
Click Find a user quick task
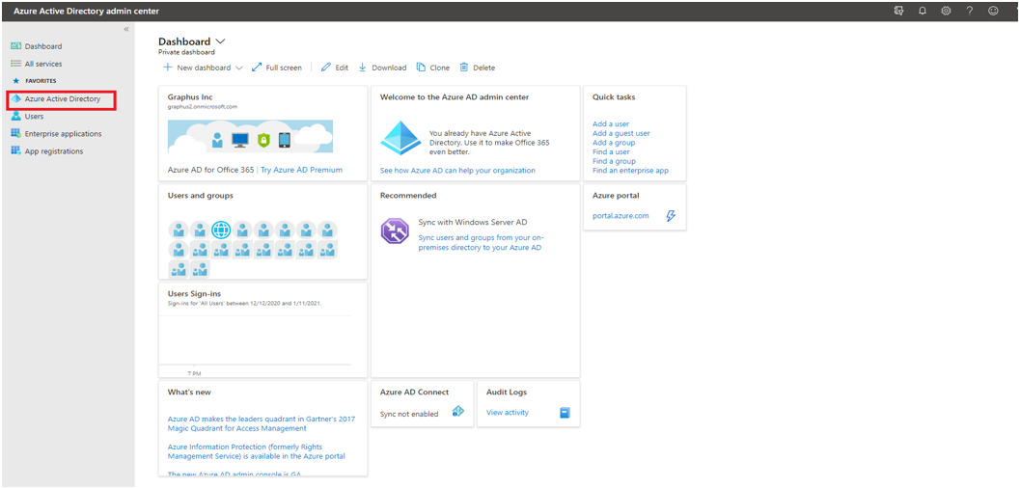pyautogui.click(x=611, y=151)
